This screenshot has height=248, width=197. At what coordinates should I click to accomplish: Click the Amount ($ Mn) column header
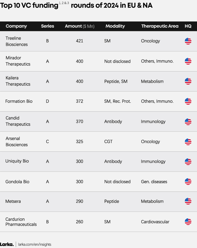click(80, 26)
